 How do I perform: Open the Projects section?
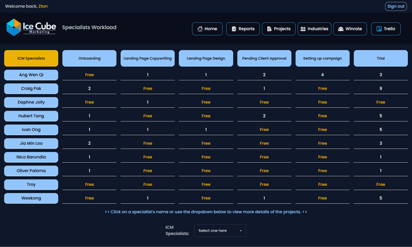[279, 29]
